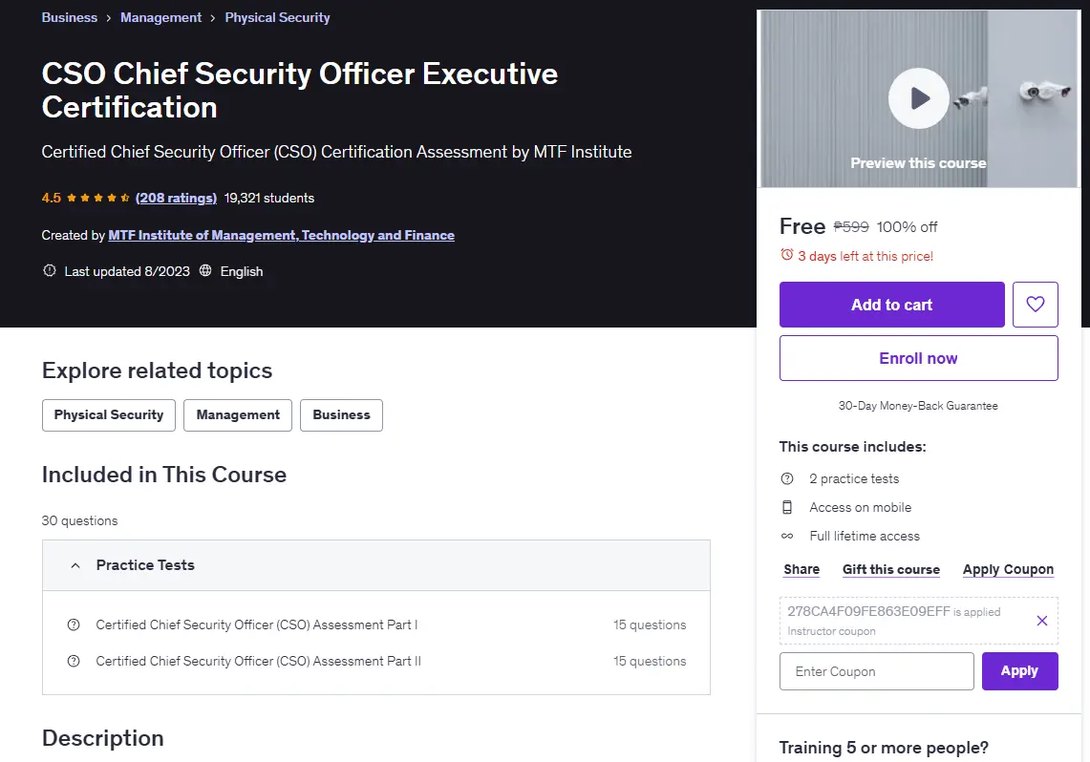Click the course title heading
Image resolution: width=1090 pixels, height=762 pixels.
coord(300,91)
